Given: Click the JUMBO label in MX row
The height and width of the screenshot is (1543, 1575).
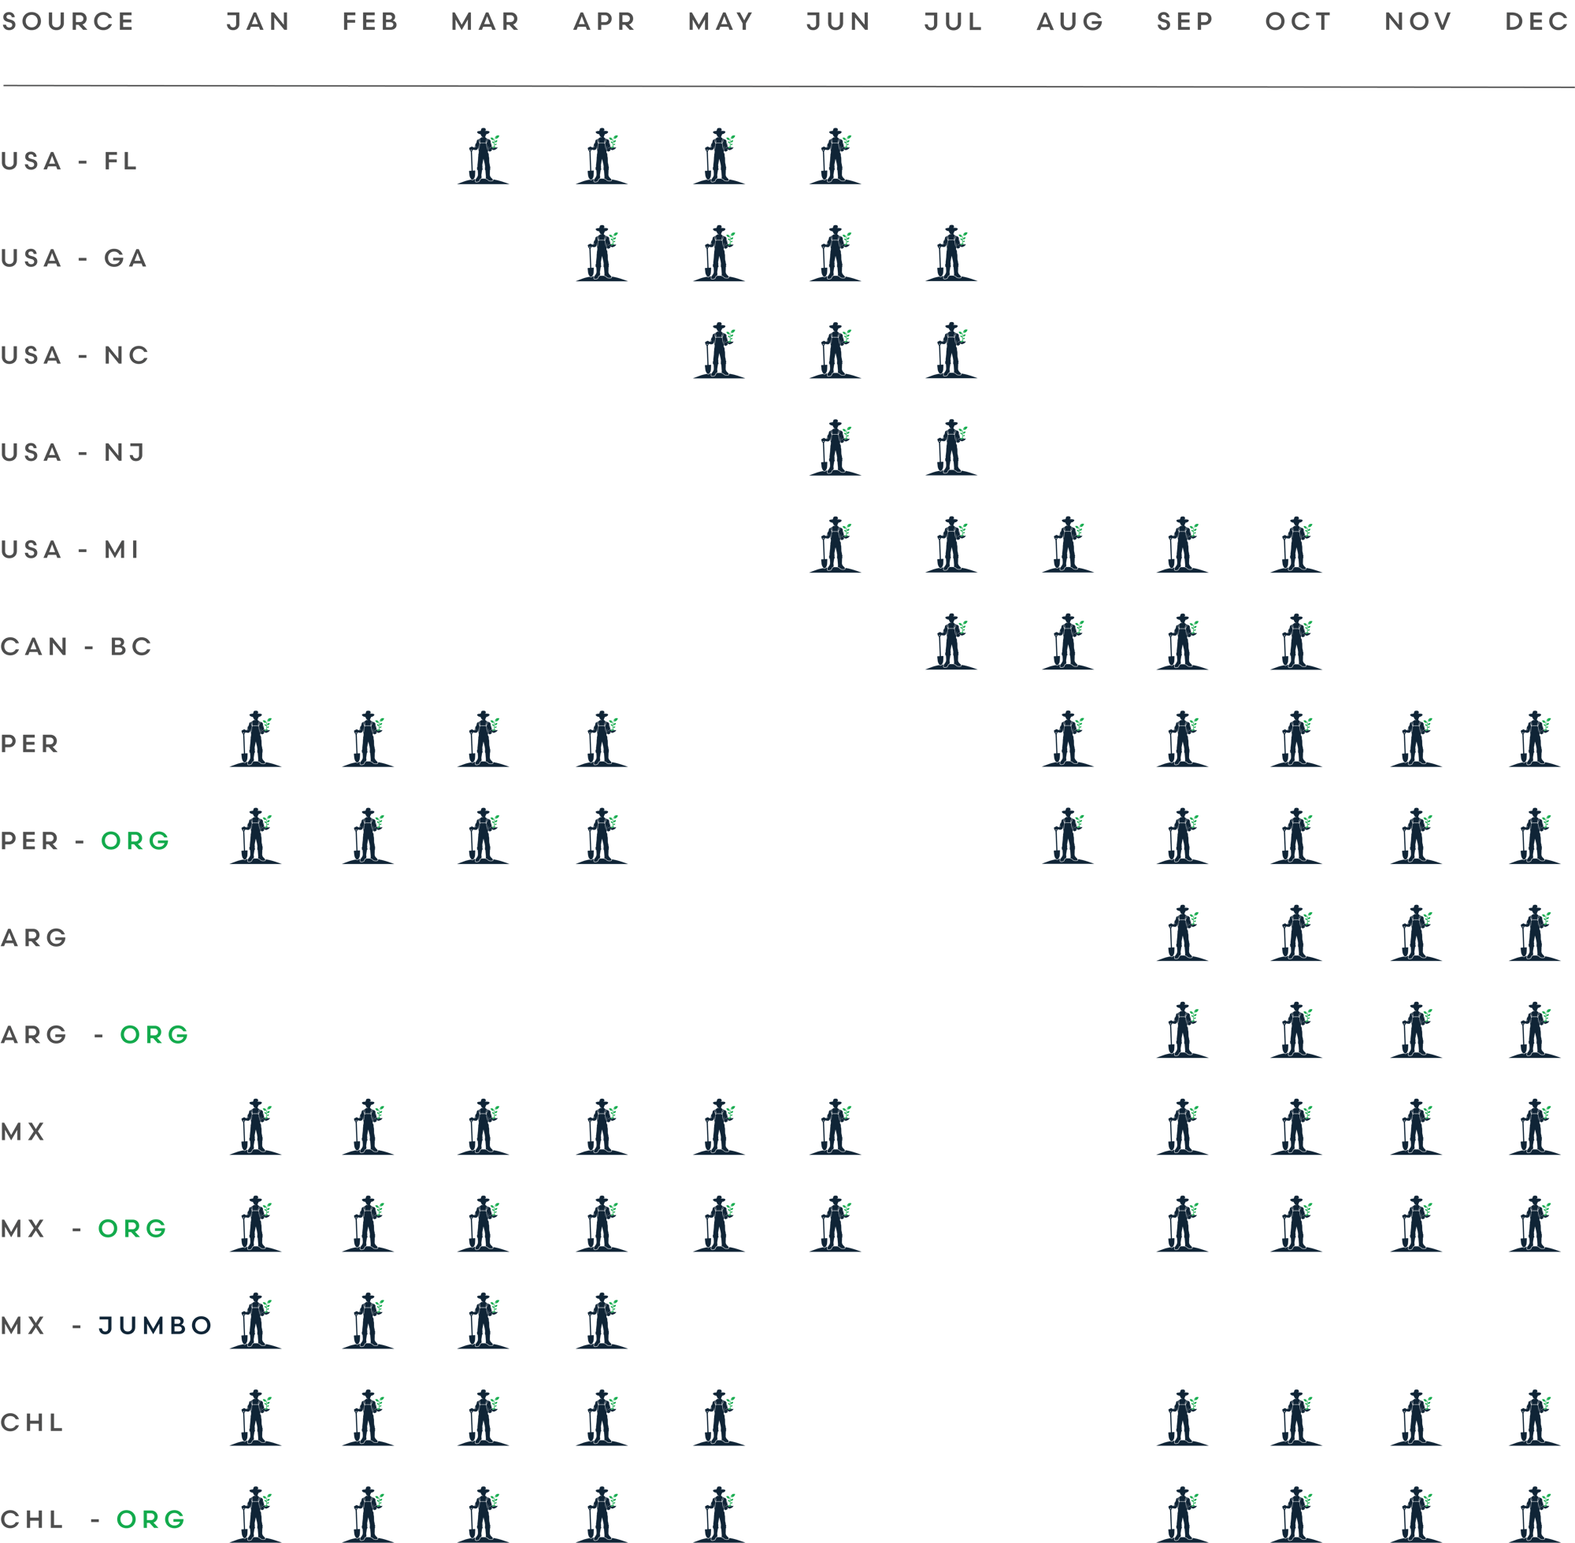Looking at the screenshot, I should pos(156,1326).
